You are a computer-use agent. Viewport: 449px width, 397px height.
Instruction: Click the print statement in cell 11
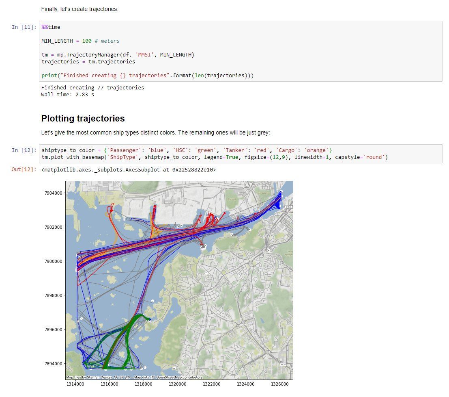coord(147,76)
